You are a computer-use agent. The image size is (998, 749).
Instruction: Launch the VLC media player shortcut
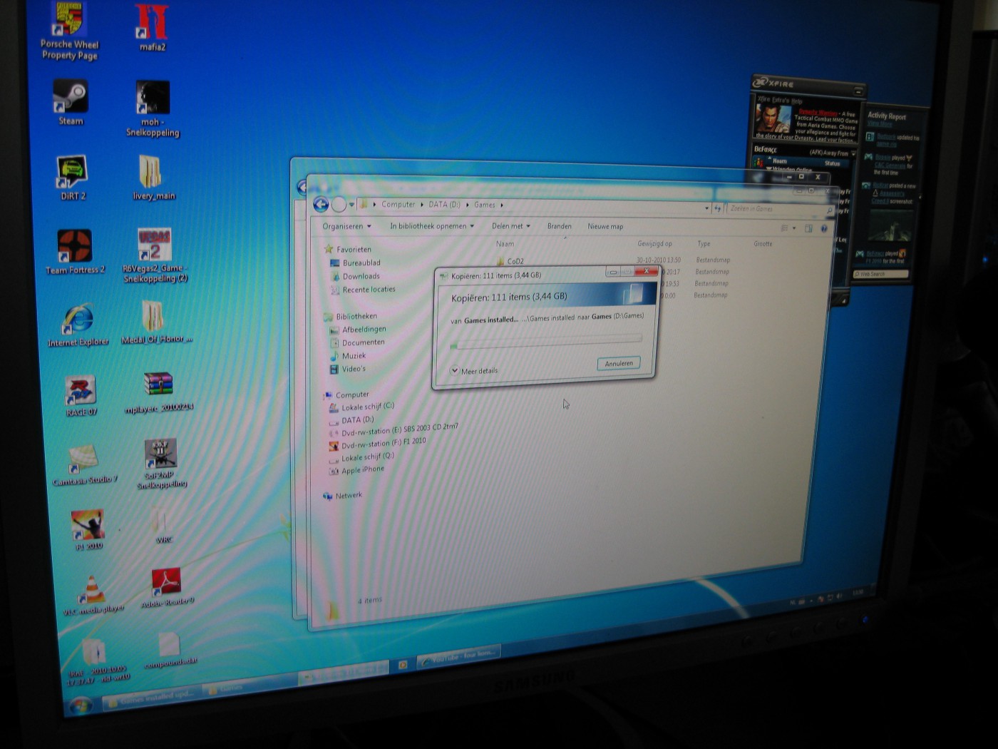[93, 594]
